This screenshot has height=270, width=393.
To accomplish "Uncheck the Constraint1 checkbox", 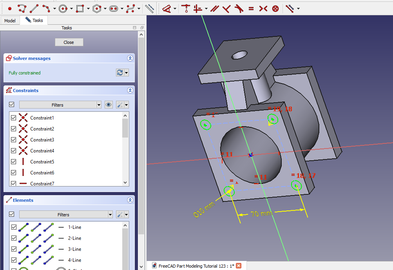I will pos(14,118).
